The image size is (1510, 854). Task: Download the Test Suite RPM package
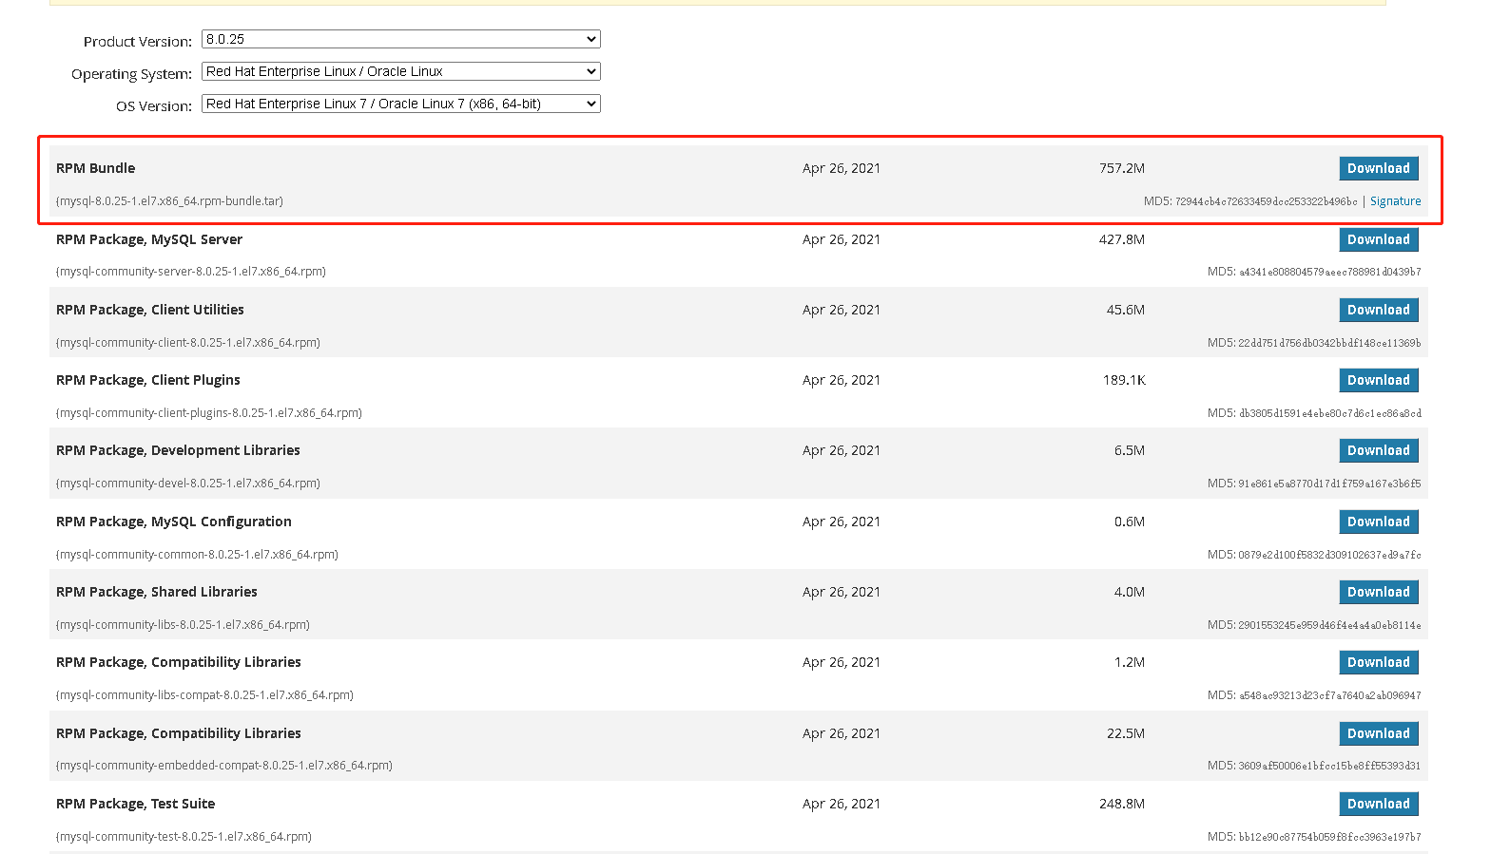pyautogui.click(x=1378, y=804)
